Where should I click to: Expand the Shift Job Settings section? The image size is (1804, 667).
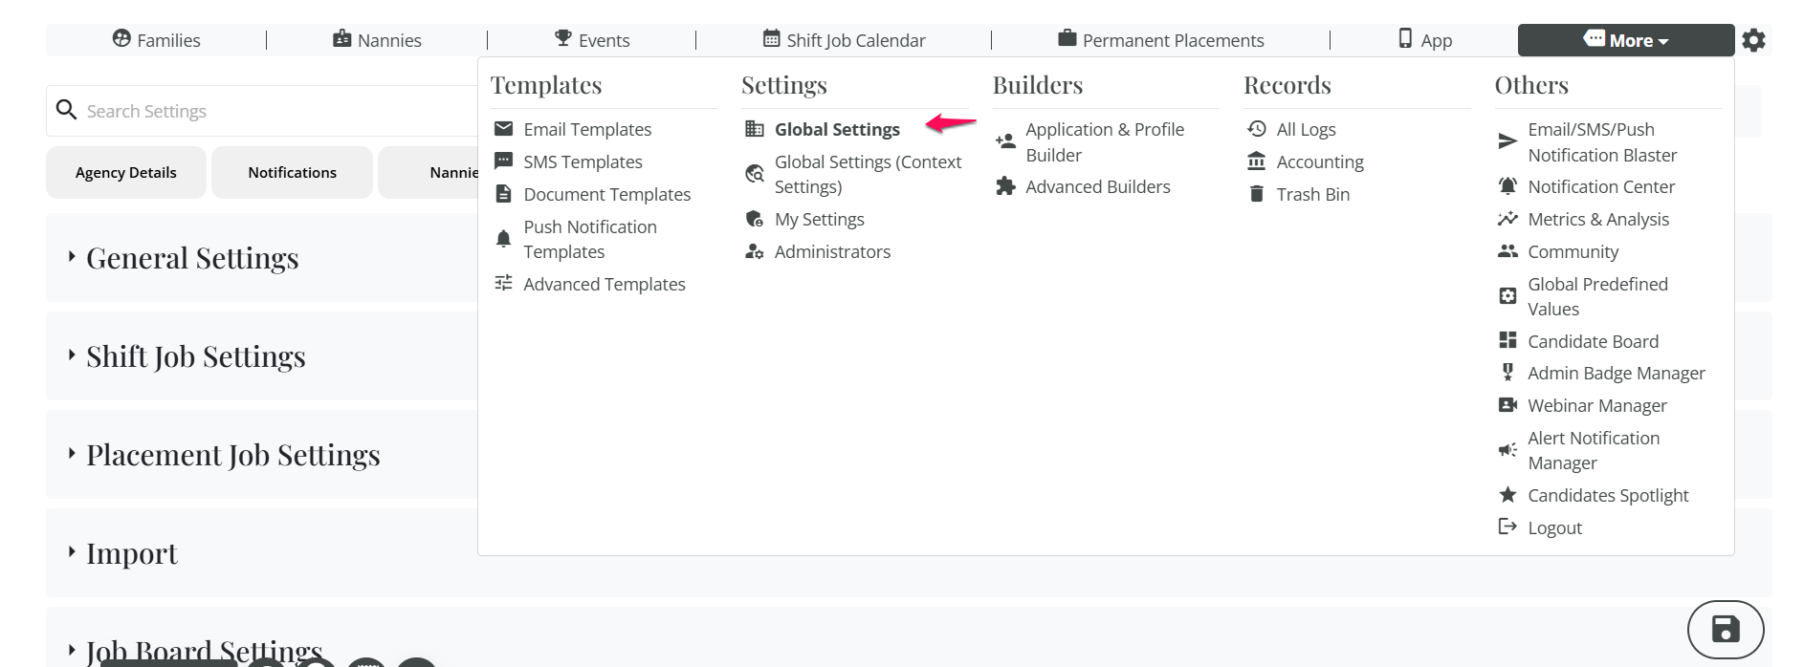195,356
